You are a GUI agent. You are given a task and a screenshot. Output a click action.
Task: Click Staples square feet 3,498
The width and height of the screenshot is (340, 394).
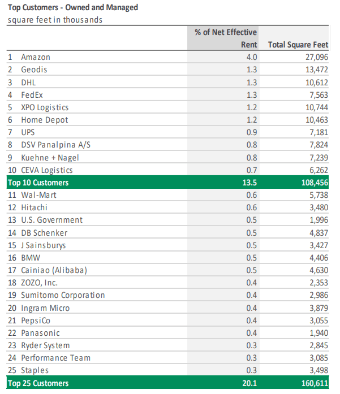[x=319, y=370]
